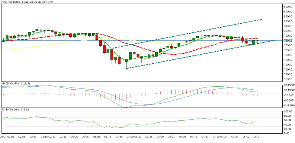The height and width of the screenshot is (143, 295).
Task: Click the 03/29 date axis label
Action: 160,136
